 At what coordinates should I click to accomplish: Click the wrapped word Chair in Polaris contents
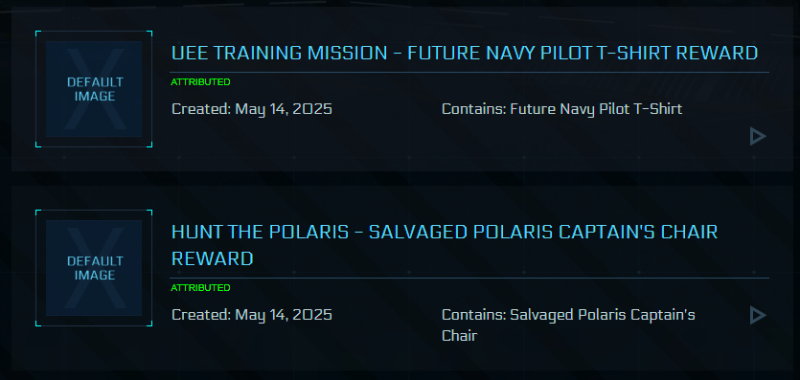(459, 336)
